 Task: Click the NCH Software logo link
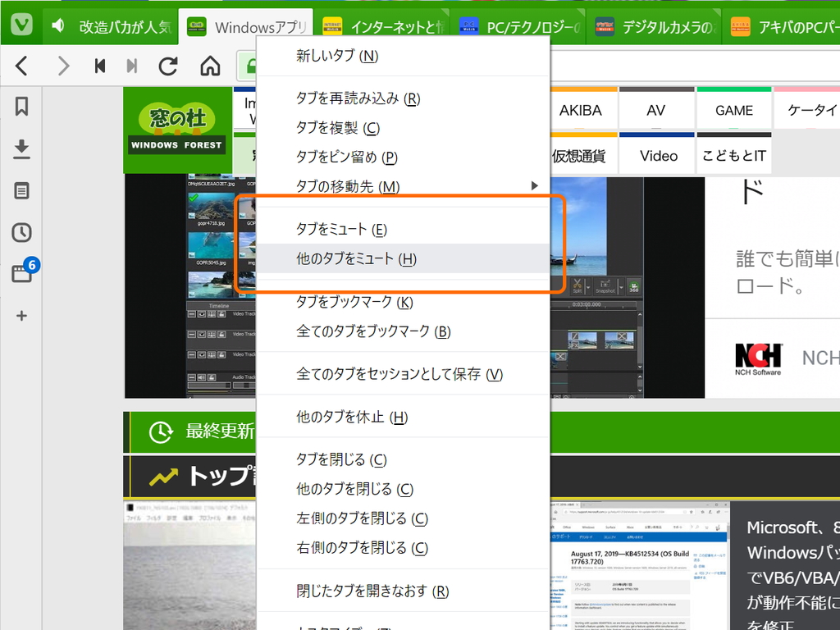(x=759, y=358)
